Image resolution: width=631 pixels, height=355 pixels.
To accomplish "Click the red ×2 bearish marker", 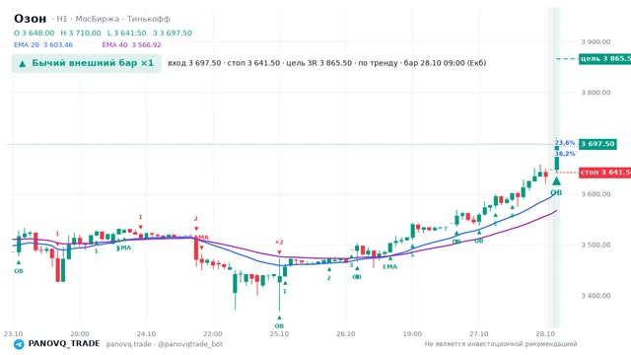I will (x=279, y=243).
